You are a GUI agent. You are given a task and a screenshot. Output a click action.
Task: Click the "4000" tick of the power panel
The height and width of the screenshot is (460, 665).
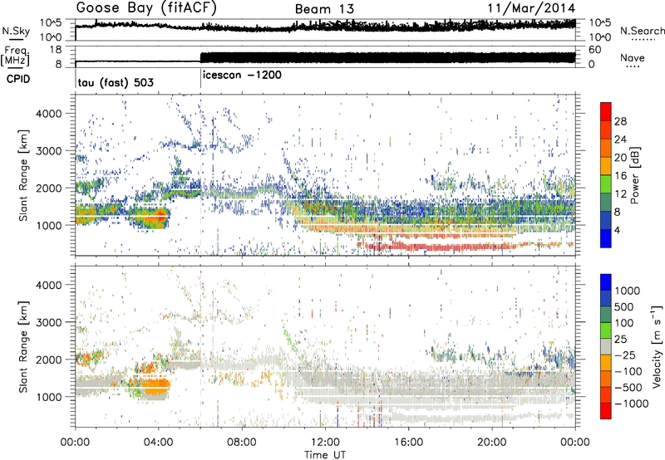coord(48,114)
